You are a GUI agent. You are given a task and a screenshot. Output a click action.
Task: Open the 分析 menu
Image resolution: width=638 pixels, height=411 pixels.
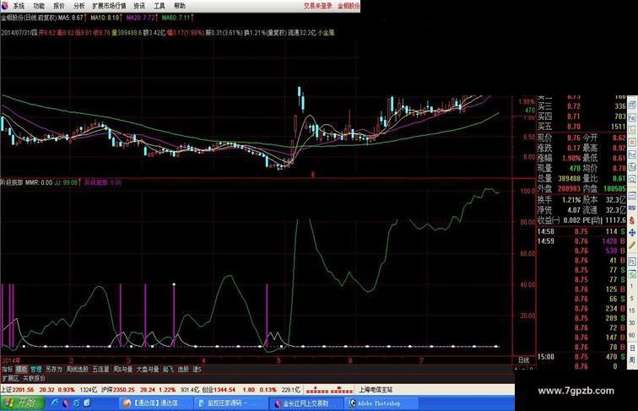click(79, 6)
